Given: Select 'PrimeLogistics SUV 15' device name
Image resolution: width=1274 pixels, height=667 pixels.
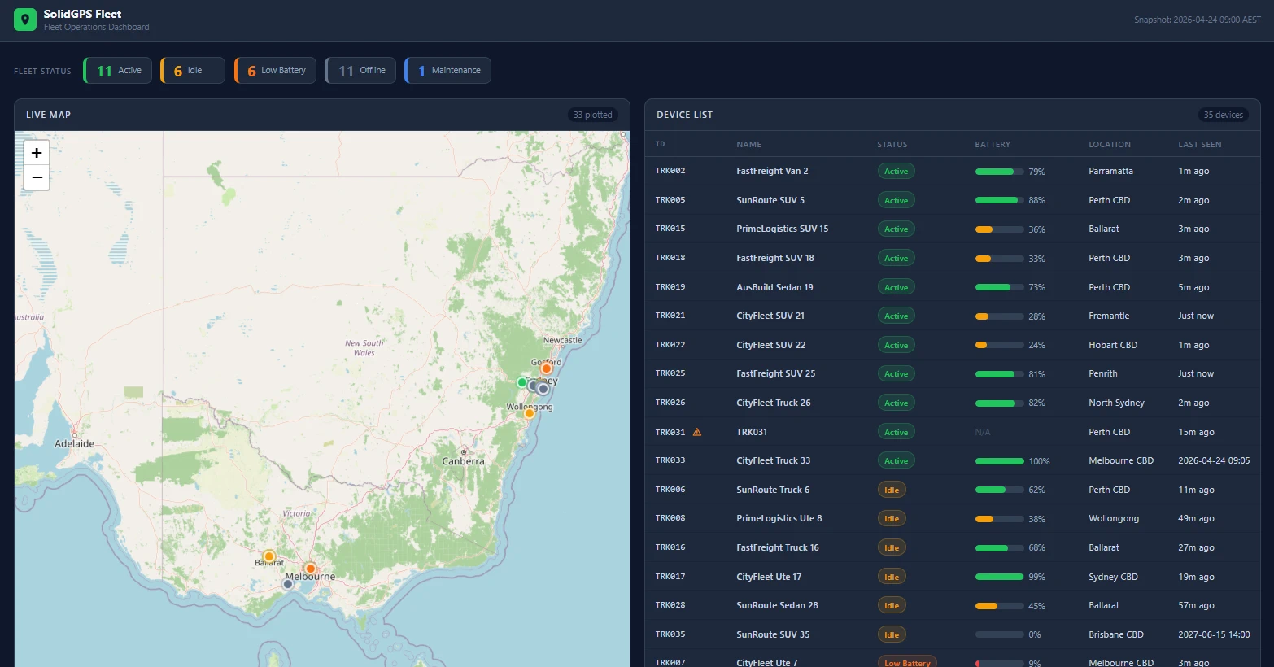Looking at the screenshot, I should coord(782,229).
